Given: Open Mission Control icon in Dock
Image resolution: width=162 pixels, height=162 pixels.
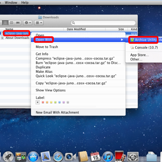Looking at the screenshot, I should pyautogui.click(x=21, y=156).
